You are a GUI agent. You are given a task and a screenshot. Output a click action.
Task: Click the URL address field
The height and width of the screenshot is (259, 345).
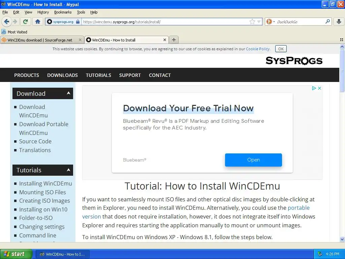(x=165, y=22)
